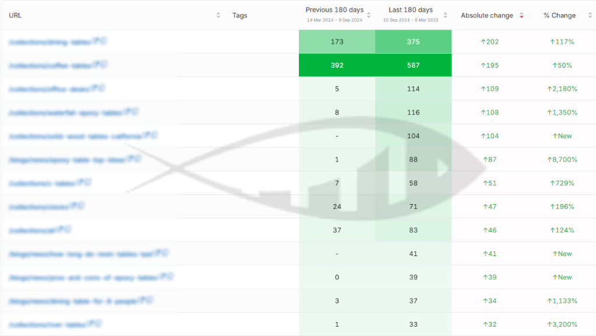Viewport: 596px width, 336px height.
Task: Open the how-long-do-resin-tables-last blog link
Action: pos(80,254)
